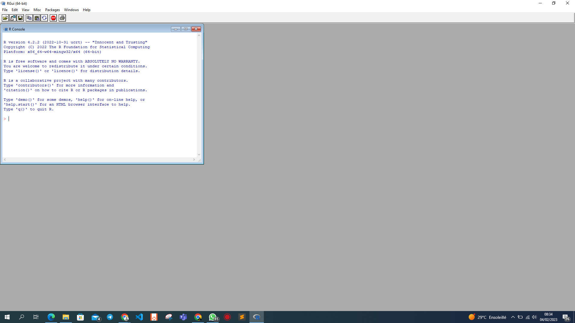Click the weather widget showing 29°C
Viewport: 575px width, 323px height.
point(488,317)
